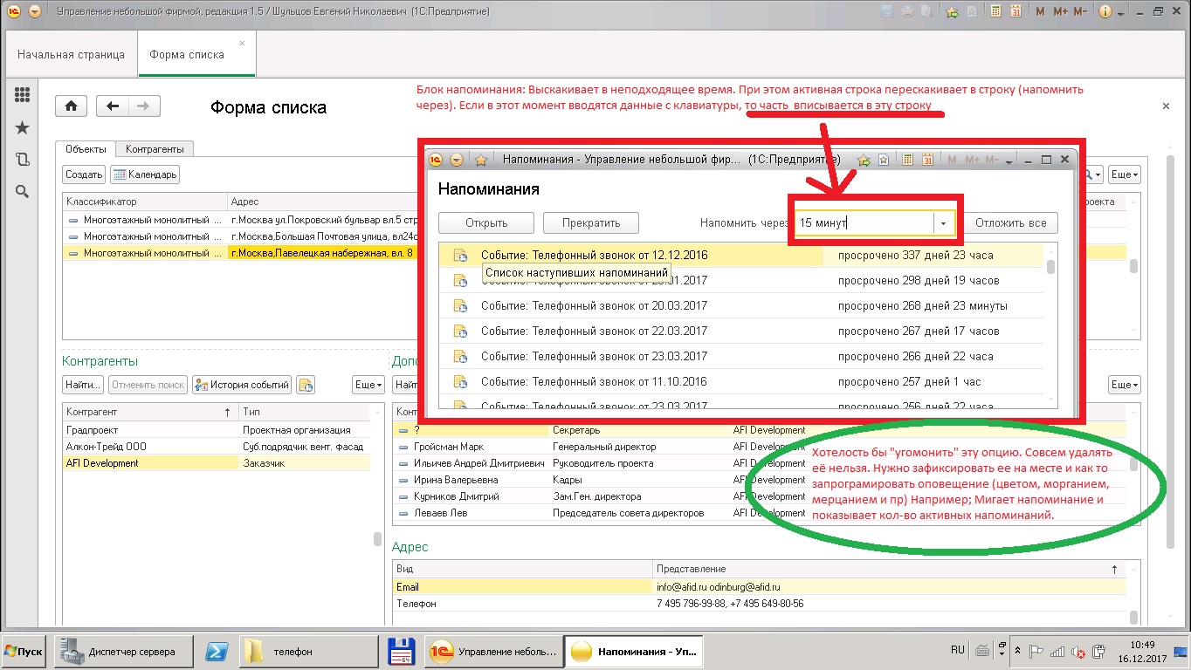This screenshot has width=1191, height=670.
Task: Switch to the Начальная страница tab
Action: [71, 54]
